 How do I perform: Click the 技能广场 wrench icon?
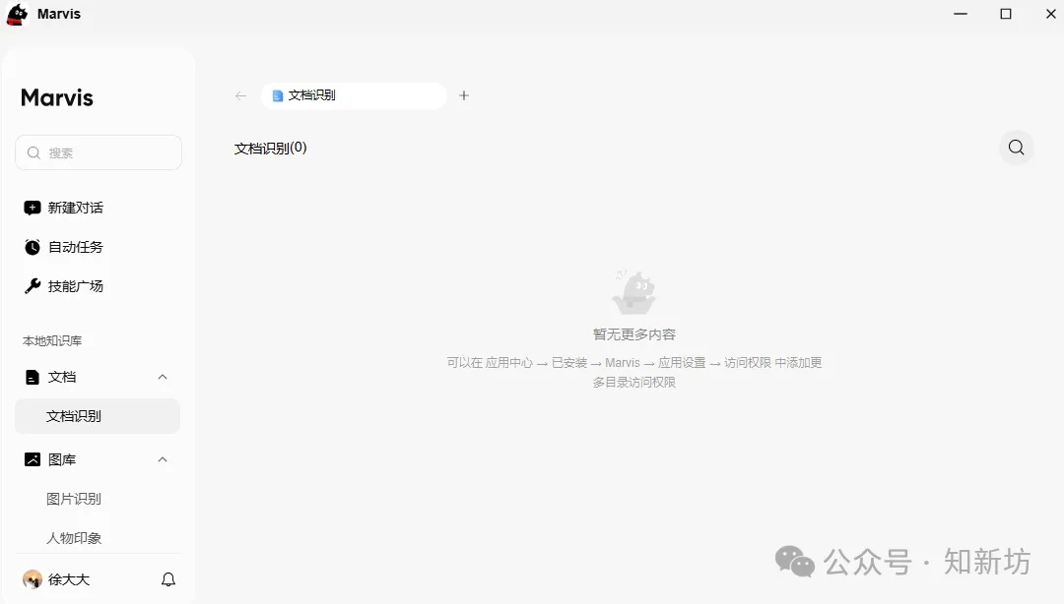[x=32, y=286]
